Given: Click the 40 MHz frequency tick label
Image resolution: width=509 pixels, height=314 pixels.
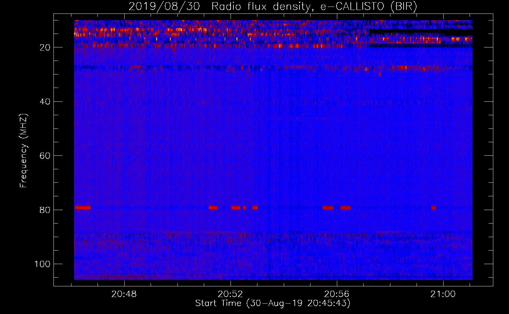Looking at the screenshot, I should tap(45, 102).
